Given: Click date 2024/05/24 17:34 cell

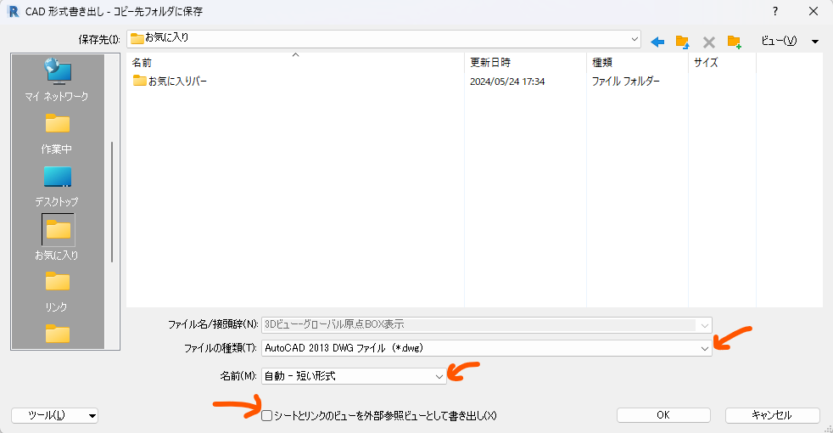Looking at the screenshot, I should 507,82.
